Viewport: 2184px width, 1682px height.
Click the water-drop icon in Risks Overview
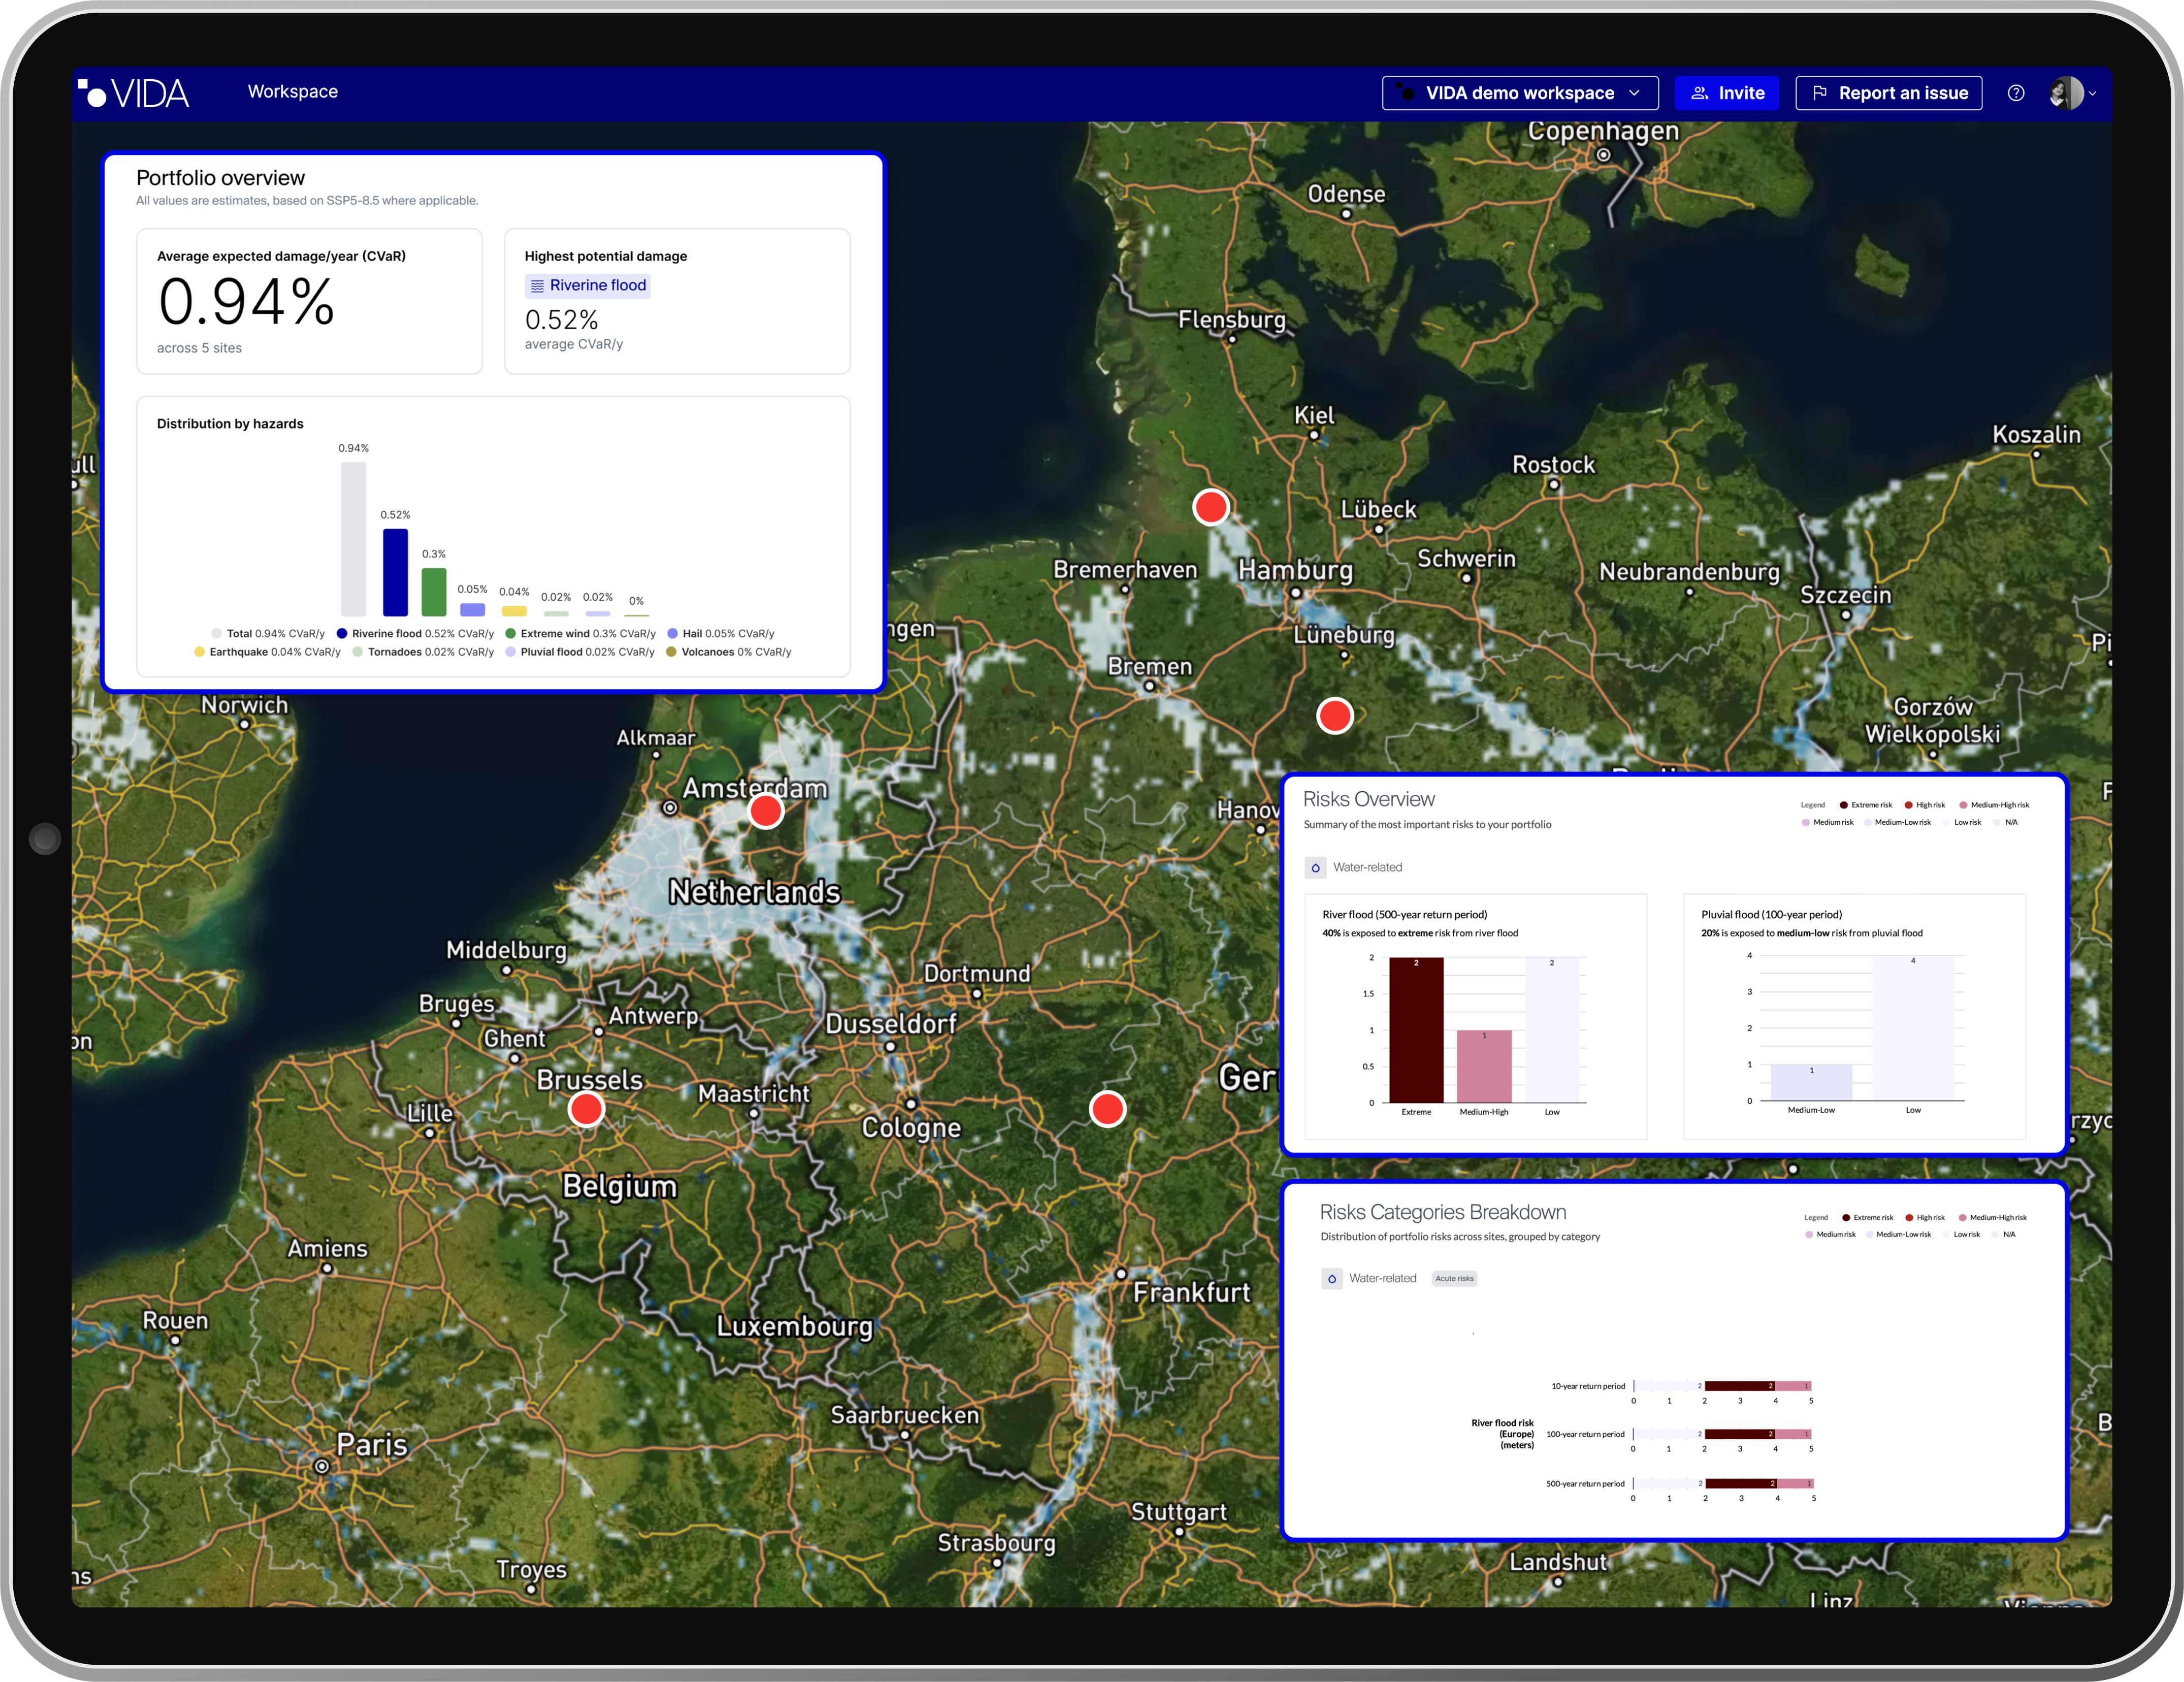pos(1315,868)
